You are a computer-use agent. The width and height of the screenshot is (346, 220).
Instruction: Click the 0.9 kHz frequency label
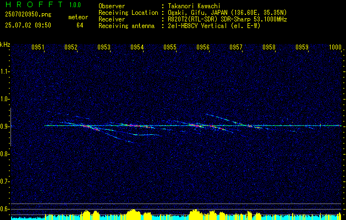coord(5,127)
